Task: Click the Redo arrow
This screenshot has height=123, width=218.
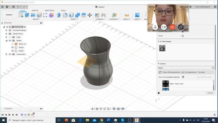Action: click(x=24, y=7)
